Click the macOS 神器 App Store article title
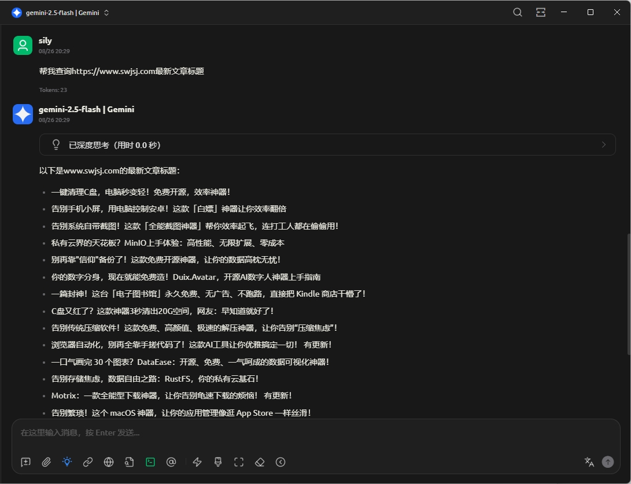 pyautogui.click(x=181, y=413)
